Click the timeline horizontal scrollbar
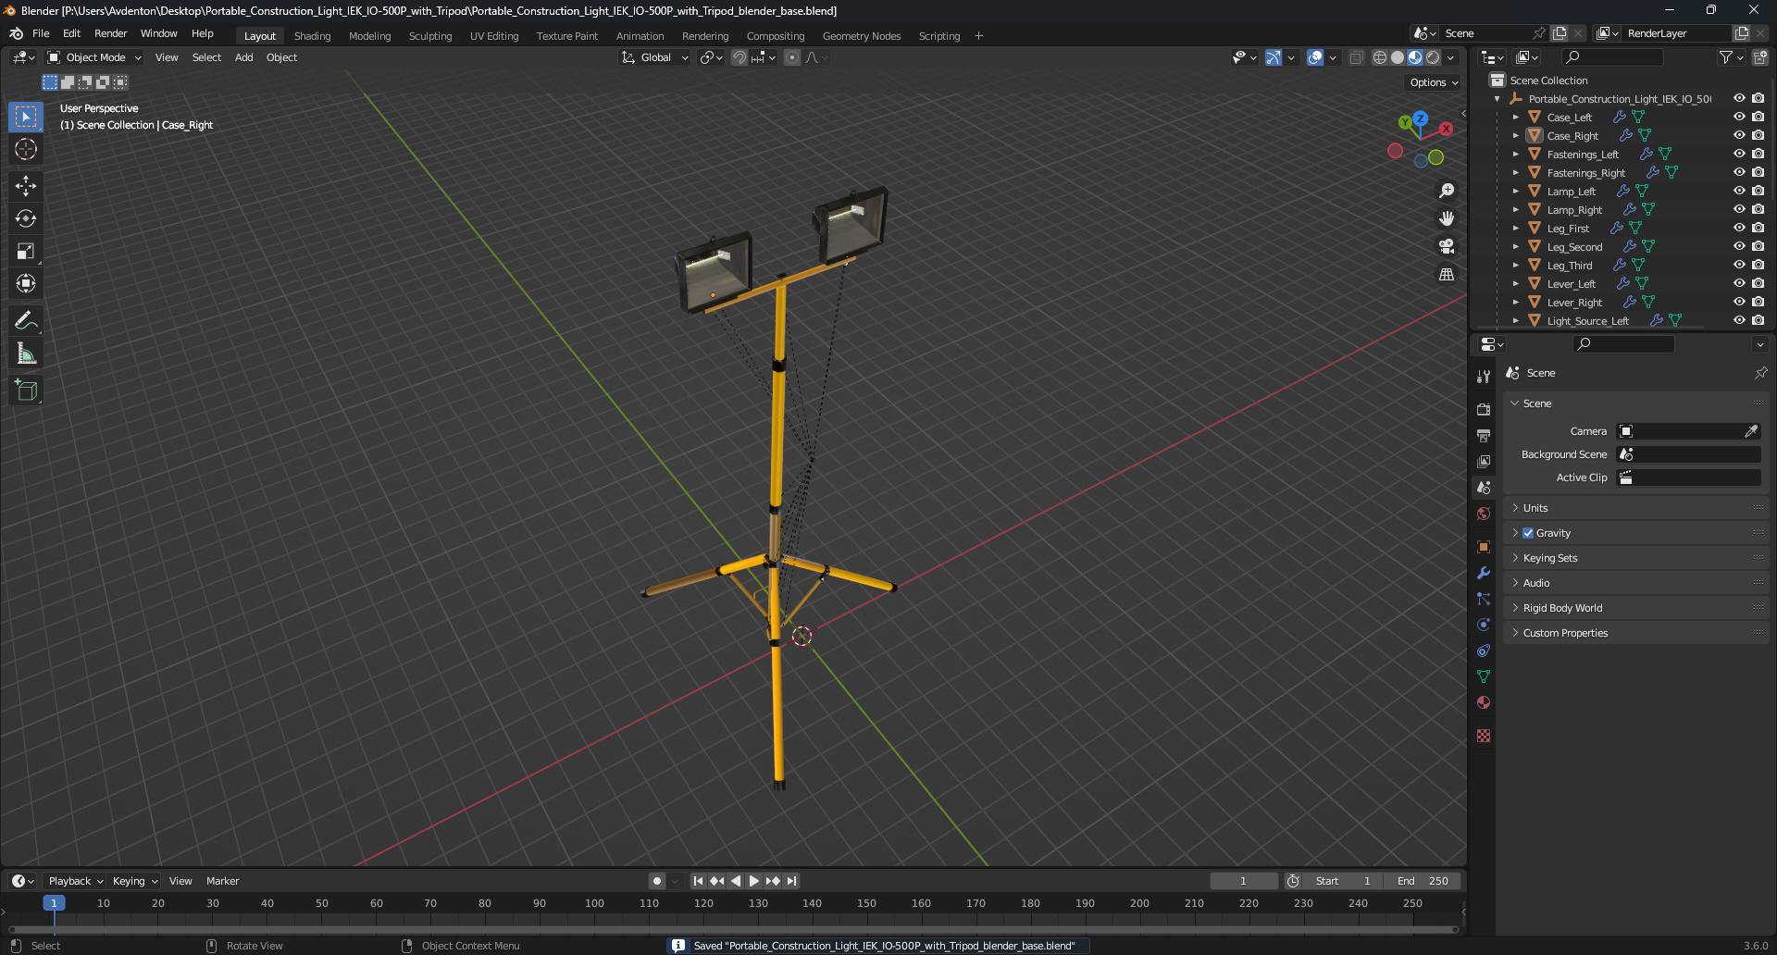This screenshot has height=955, width=1777. point(733,929)
